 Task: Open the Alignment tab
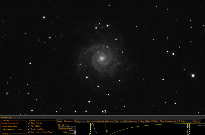[x=109, y=121]
